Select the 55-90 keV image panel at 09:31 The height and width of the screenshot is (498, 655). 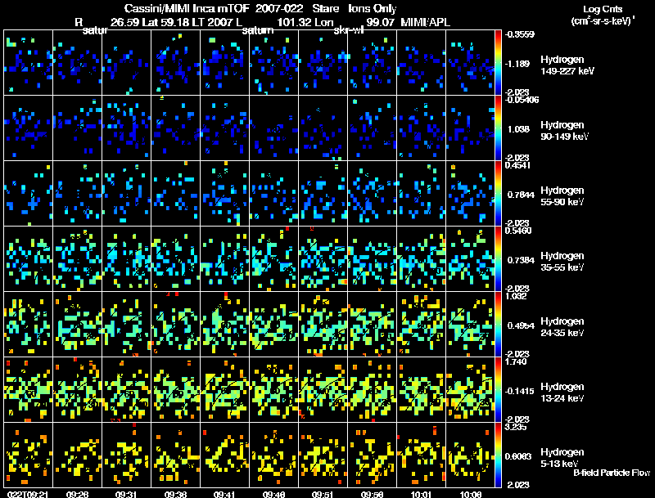(x=126, y=193)
